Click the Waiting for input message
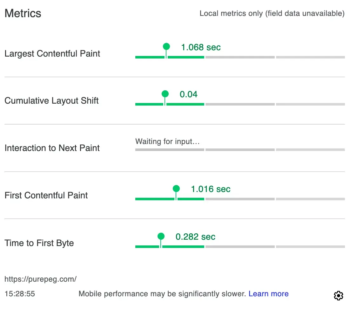 coord(168,141)
